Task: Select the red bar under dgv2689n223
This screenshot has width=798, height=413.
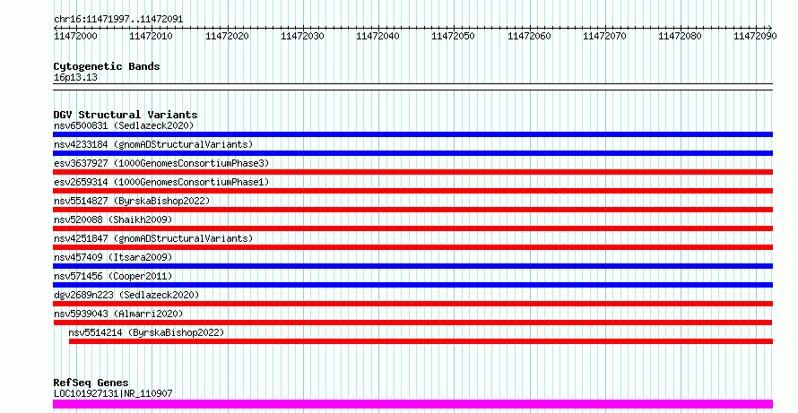Action: 412,304
